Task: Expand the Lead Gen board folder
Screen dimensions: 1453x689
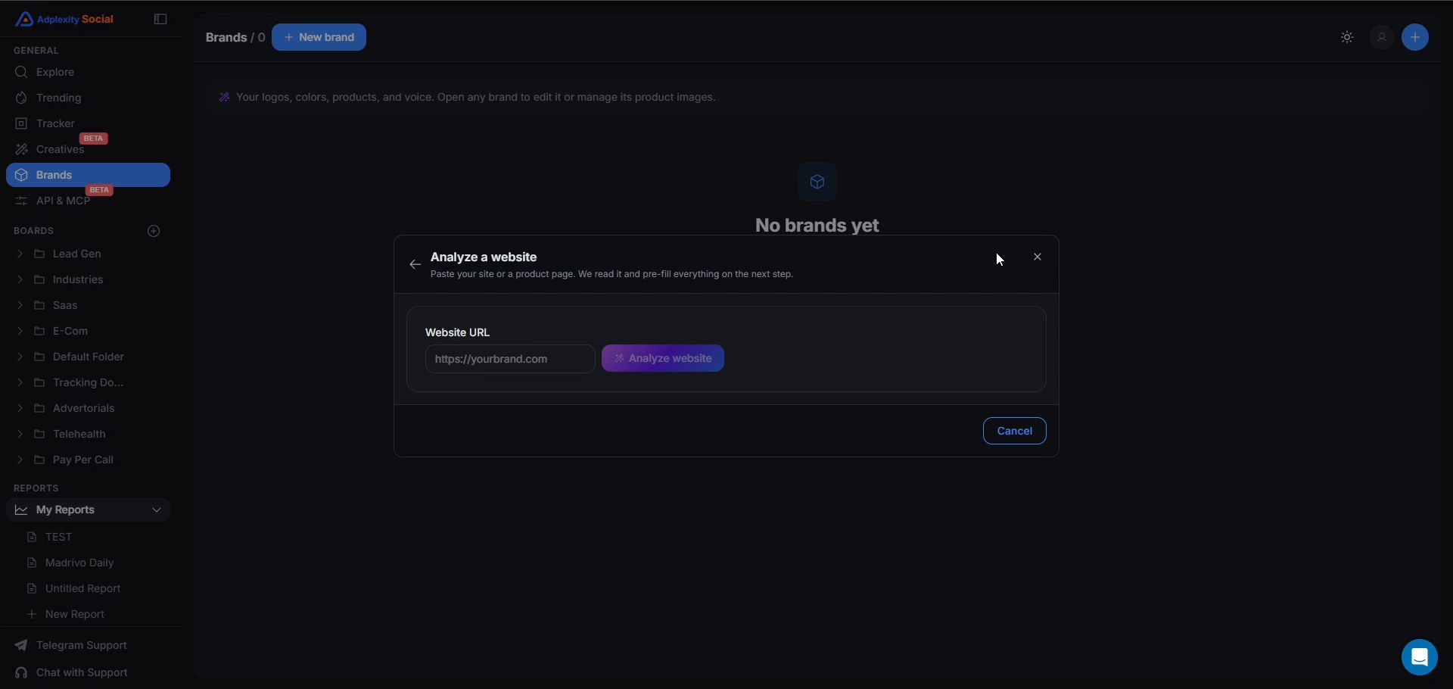Action: [x=20, y=254]
